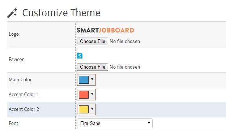Viewport: 226px width, 130px height.
Task: Click the blue Main Color swatch
Action: tap(84, 80)
